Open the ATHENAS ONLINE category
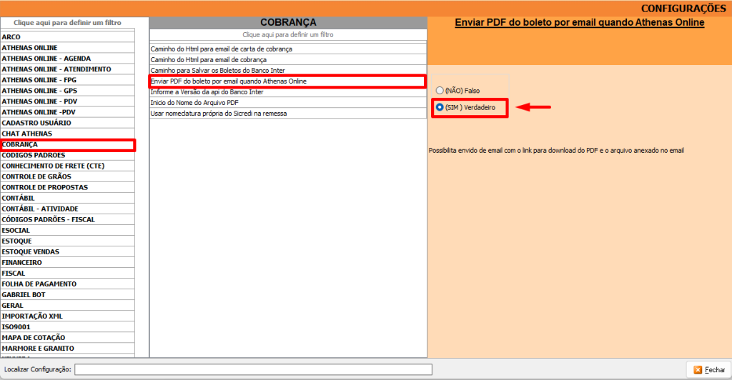Screen dimensions: 732x380 [68, 48]
